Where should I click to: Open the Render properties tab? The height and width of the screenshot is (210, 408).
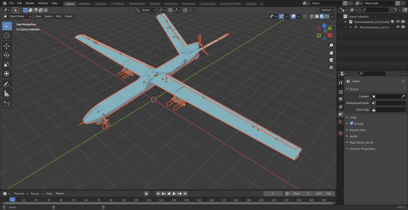coord(340,92)
